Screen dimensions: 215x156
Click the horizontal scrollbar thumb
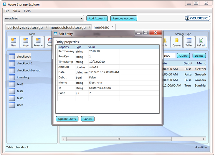click(119, 139)
